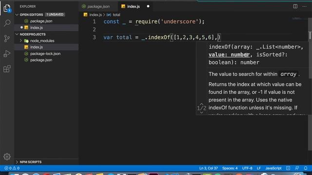The height and width of the screenshot is (175, 312).
Task: Open the editor More Actions menu
Action: (x=304, y=6)
